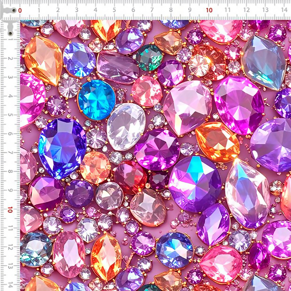Click the large indigo gem at left
Image resolution: width=291 pixels, height=291 pixels.
pos(62,148)
